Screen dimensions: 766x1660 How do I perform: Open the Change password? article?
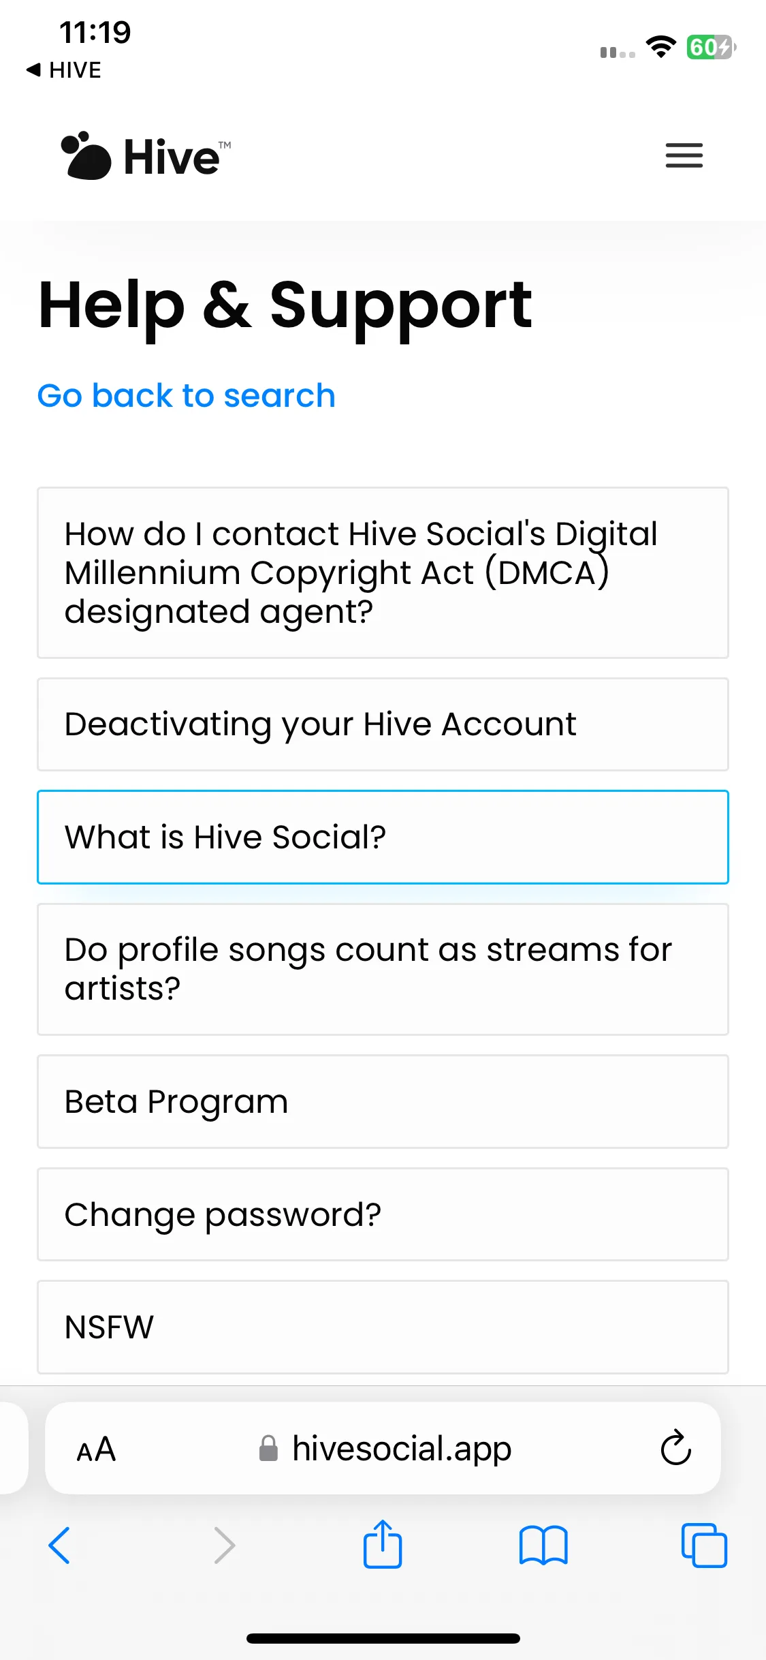pyautogui.click(x=383, y=1214)
